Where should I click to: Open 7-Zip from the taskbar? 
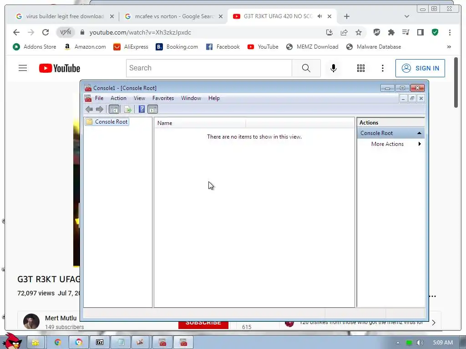pyautogui.click(x=100, y=343)
